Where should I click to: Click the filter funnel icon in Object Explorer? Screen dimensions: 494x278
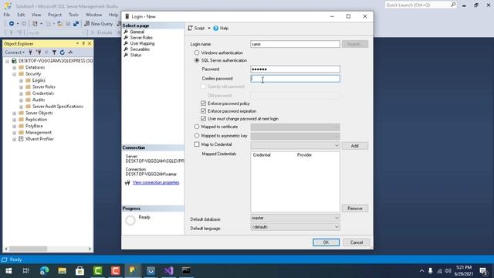54,53
